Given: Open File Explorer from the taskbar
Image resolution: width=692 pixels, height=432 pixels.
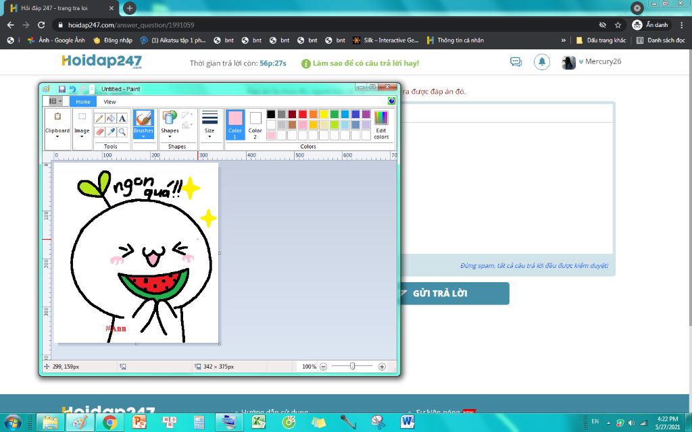Looking at the screenshot, I should click(50, 422).
